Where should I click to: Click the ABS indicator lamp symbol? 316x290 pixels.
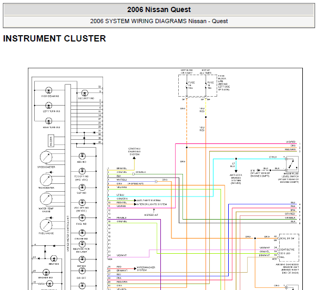click(82, 156)
